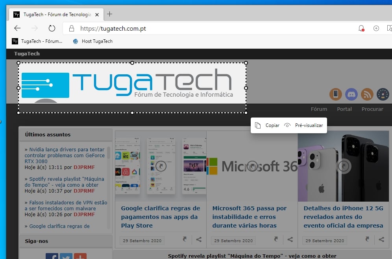The image size is (392, 259).
Task: Open a new tab with plus button
Action: (x=109, y=14)
